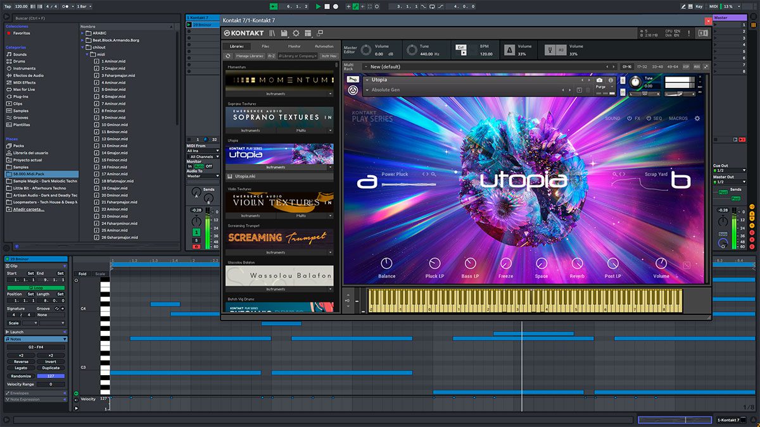Open the Kontakt workspace layout icon
Screen dimensions: 760x427
[x=308, y=33]
